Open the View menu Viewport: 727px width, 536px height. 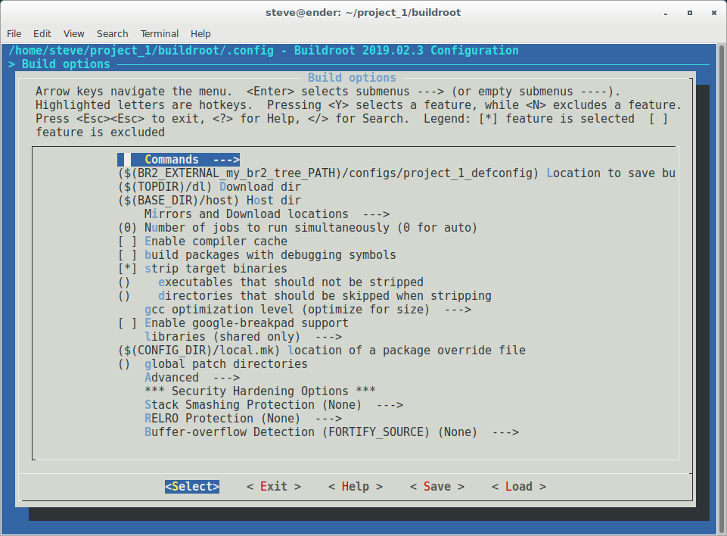(74, 33)
